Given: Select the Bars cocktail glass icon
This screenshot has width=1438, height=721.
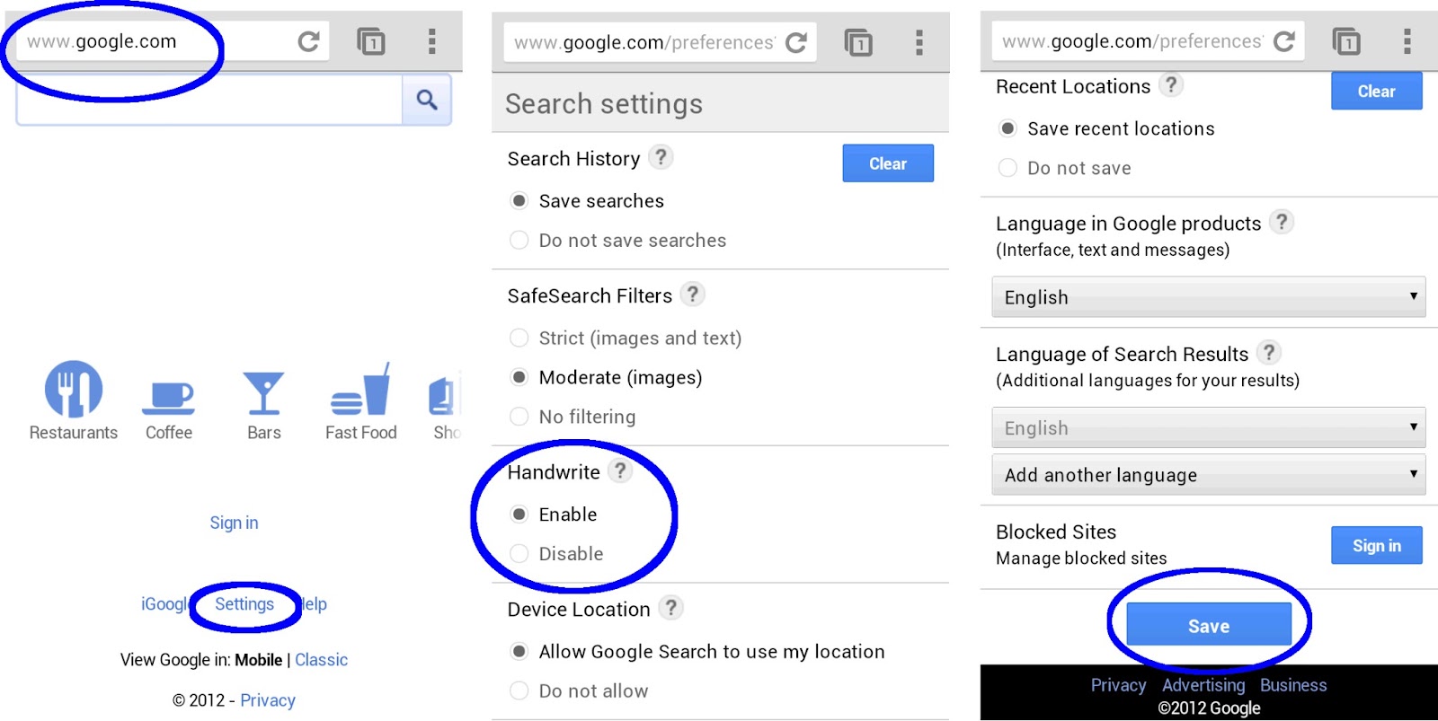Looking at the screenshot, I should [x=263, y=393].
